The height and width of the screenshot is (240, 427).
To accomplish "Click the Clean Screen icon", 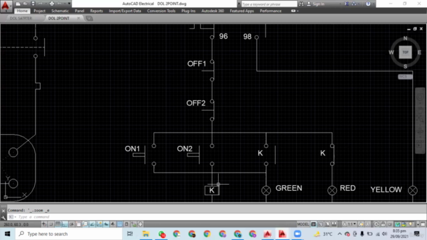I will (423, 224).
